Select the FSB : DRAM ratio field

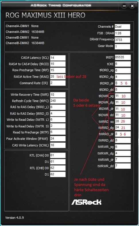(x=122, y=33)
